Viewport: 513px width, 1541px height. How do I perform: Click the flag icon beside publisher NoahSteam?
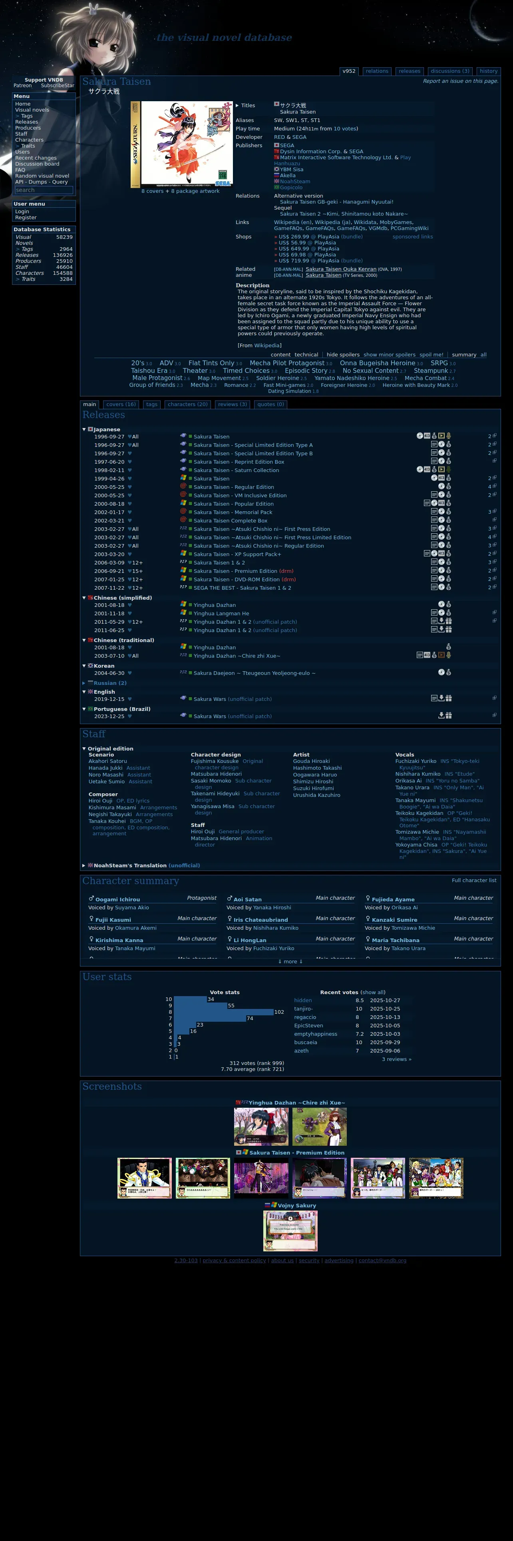(276, 181)
